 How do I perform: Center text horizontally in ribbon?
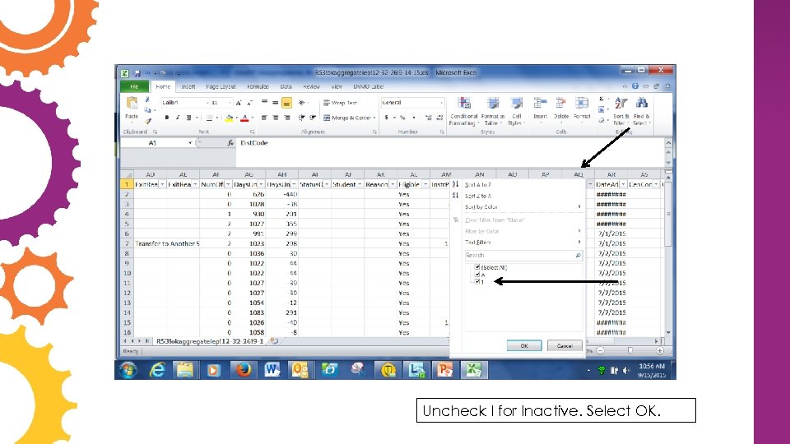[275, 118]
